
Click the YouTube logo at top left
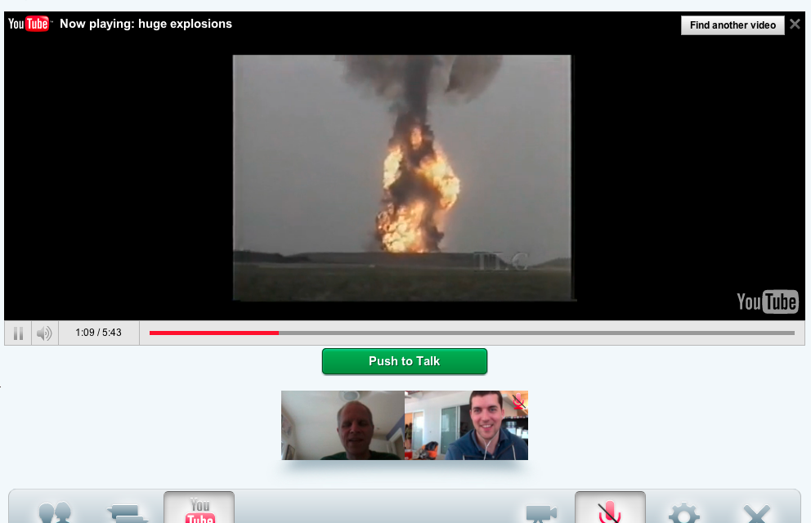point(29,24)
